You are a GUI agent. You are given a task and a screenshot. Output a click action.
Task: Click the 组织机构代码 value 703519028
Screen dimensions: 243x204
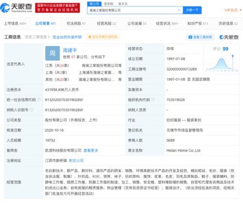click(x=175, y=100)
